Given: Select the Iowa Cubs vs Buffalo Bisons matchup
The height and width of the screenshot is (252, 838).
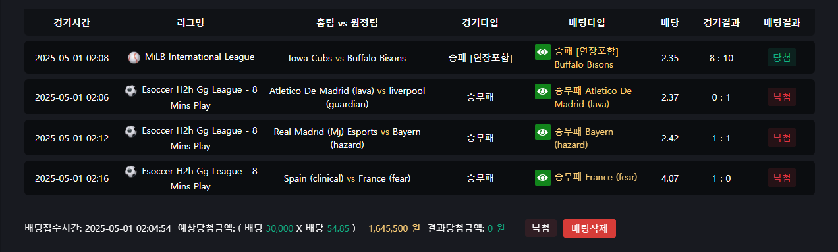Looking at the screenshot, I should click(x=347, y=58).
